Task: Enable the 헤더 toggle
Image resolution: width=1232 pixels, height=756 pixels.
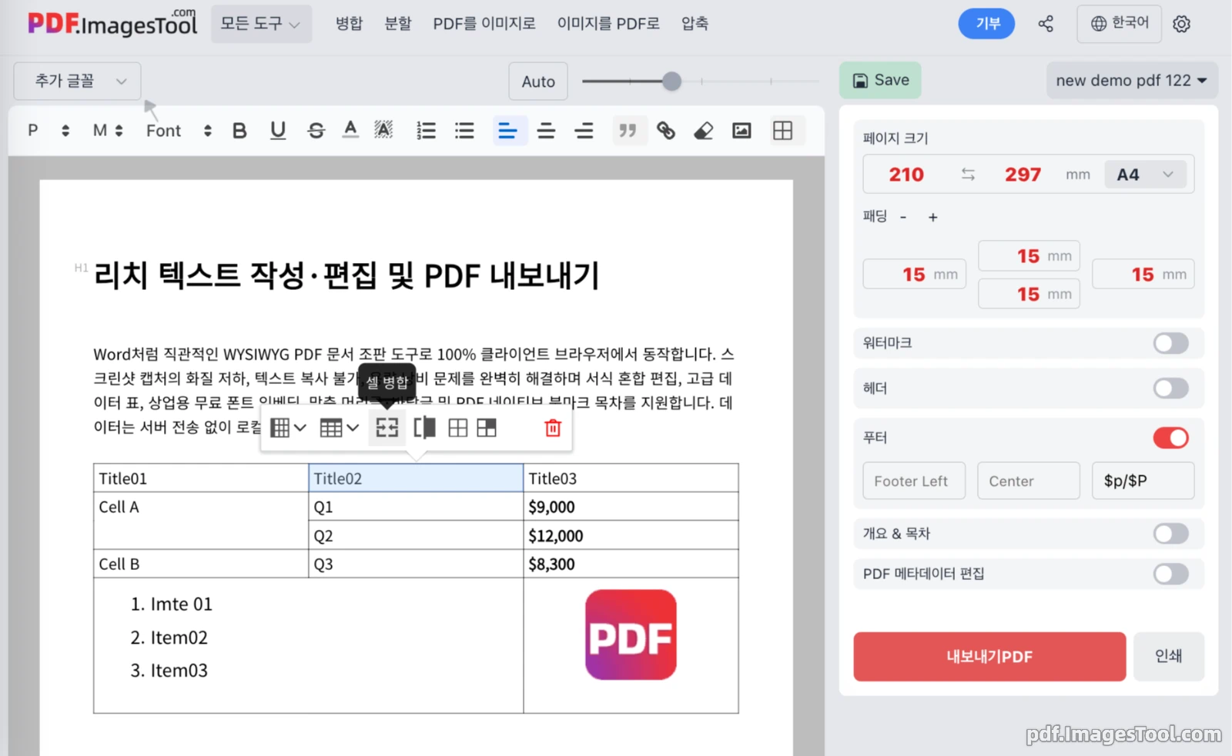Action: tap(1170, 388)
